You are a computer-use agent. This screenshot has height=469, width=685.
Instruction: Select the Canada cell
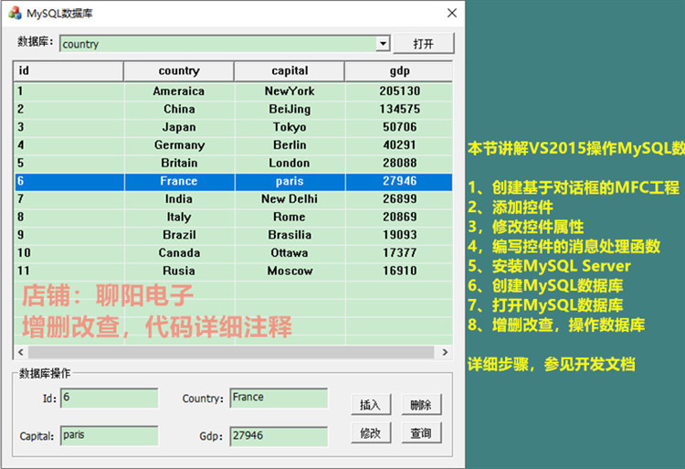click(x=179, y=252)
